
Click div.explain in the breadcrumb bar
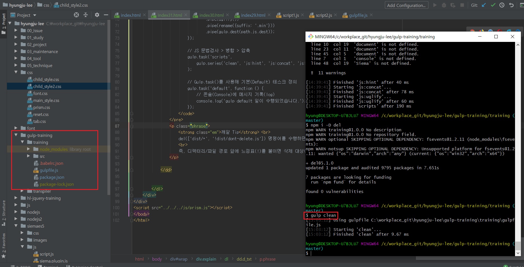click(206, 259)
